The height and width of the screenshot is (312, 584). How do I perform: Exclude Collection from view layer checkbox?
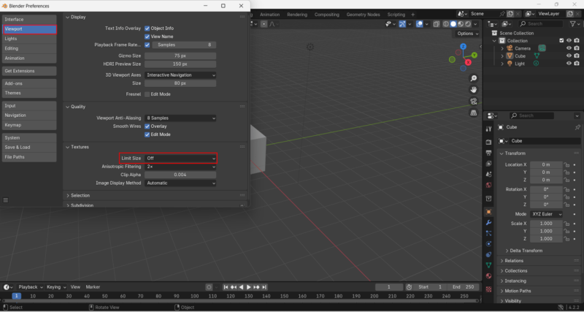561,41
